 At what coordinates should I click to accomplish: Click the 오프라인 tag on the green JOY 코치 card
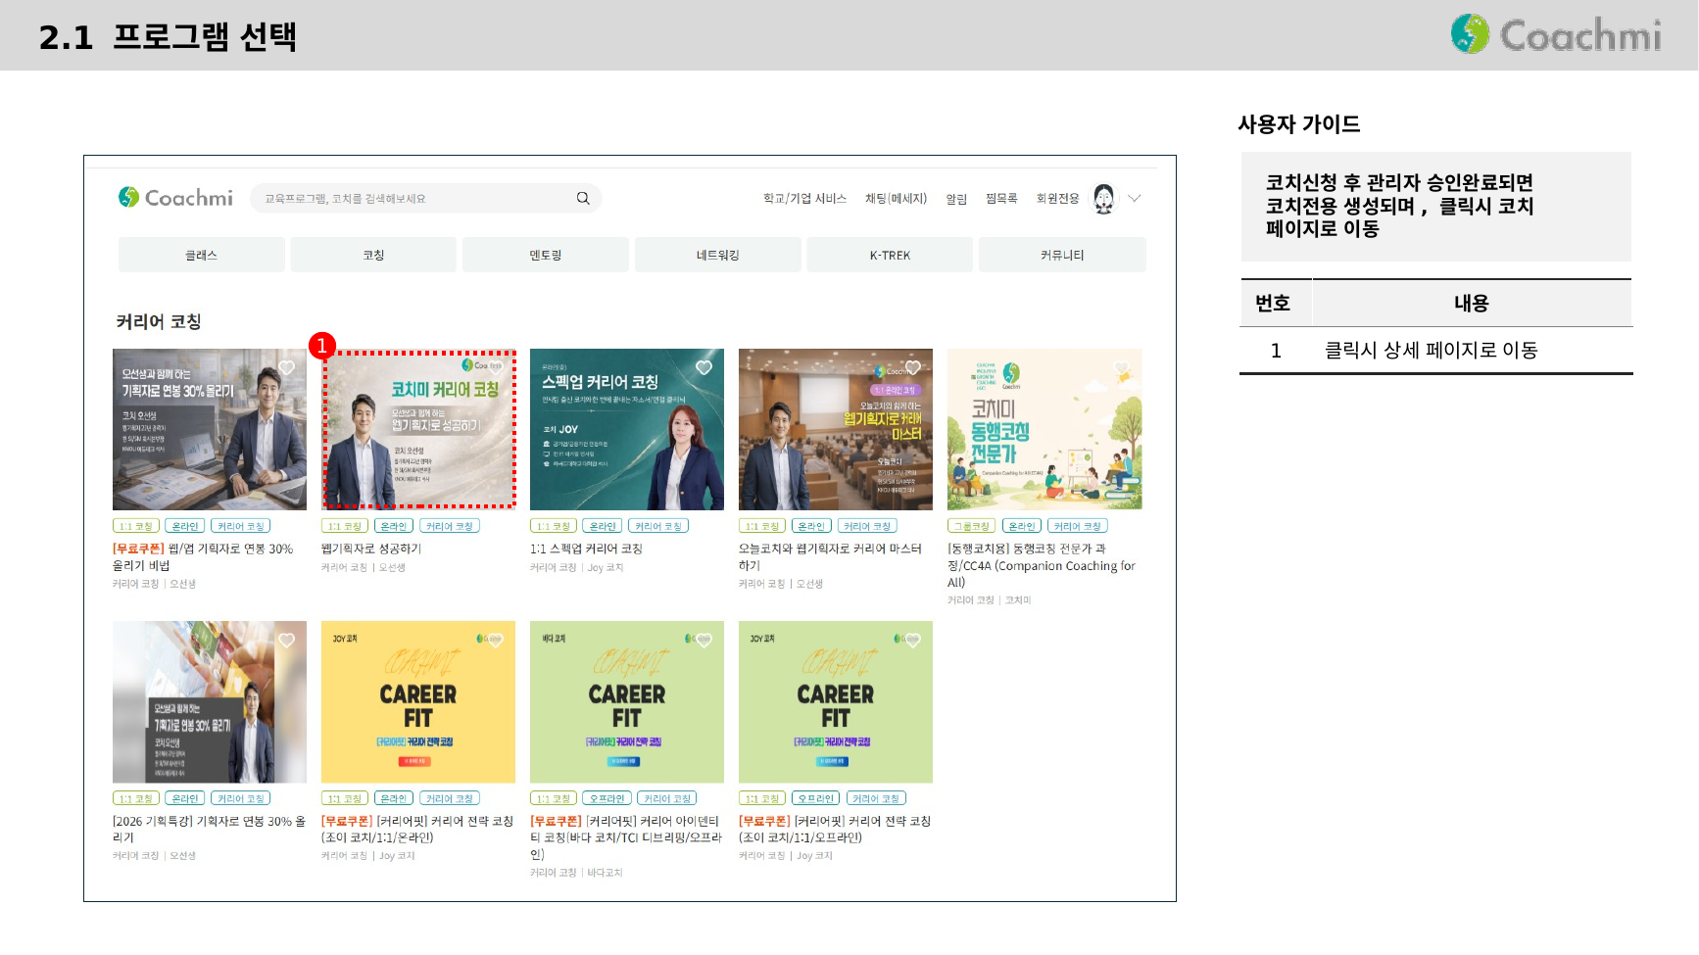pyautogui.click(x=816, y=798)
